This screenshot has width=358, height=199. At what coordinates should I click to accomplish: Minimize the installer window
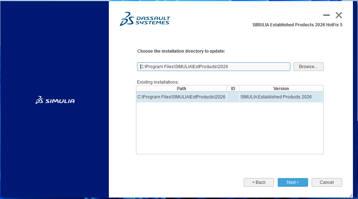click(327, 15)
